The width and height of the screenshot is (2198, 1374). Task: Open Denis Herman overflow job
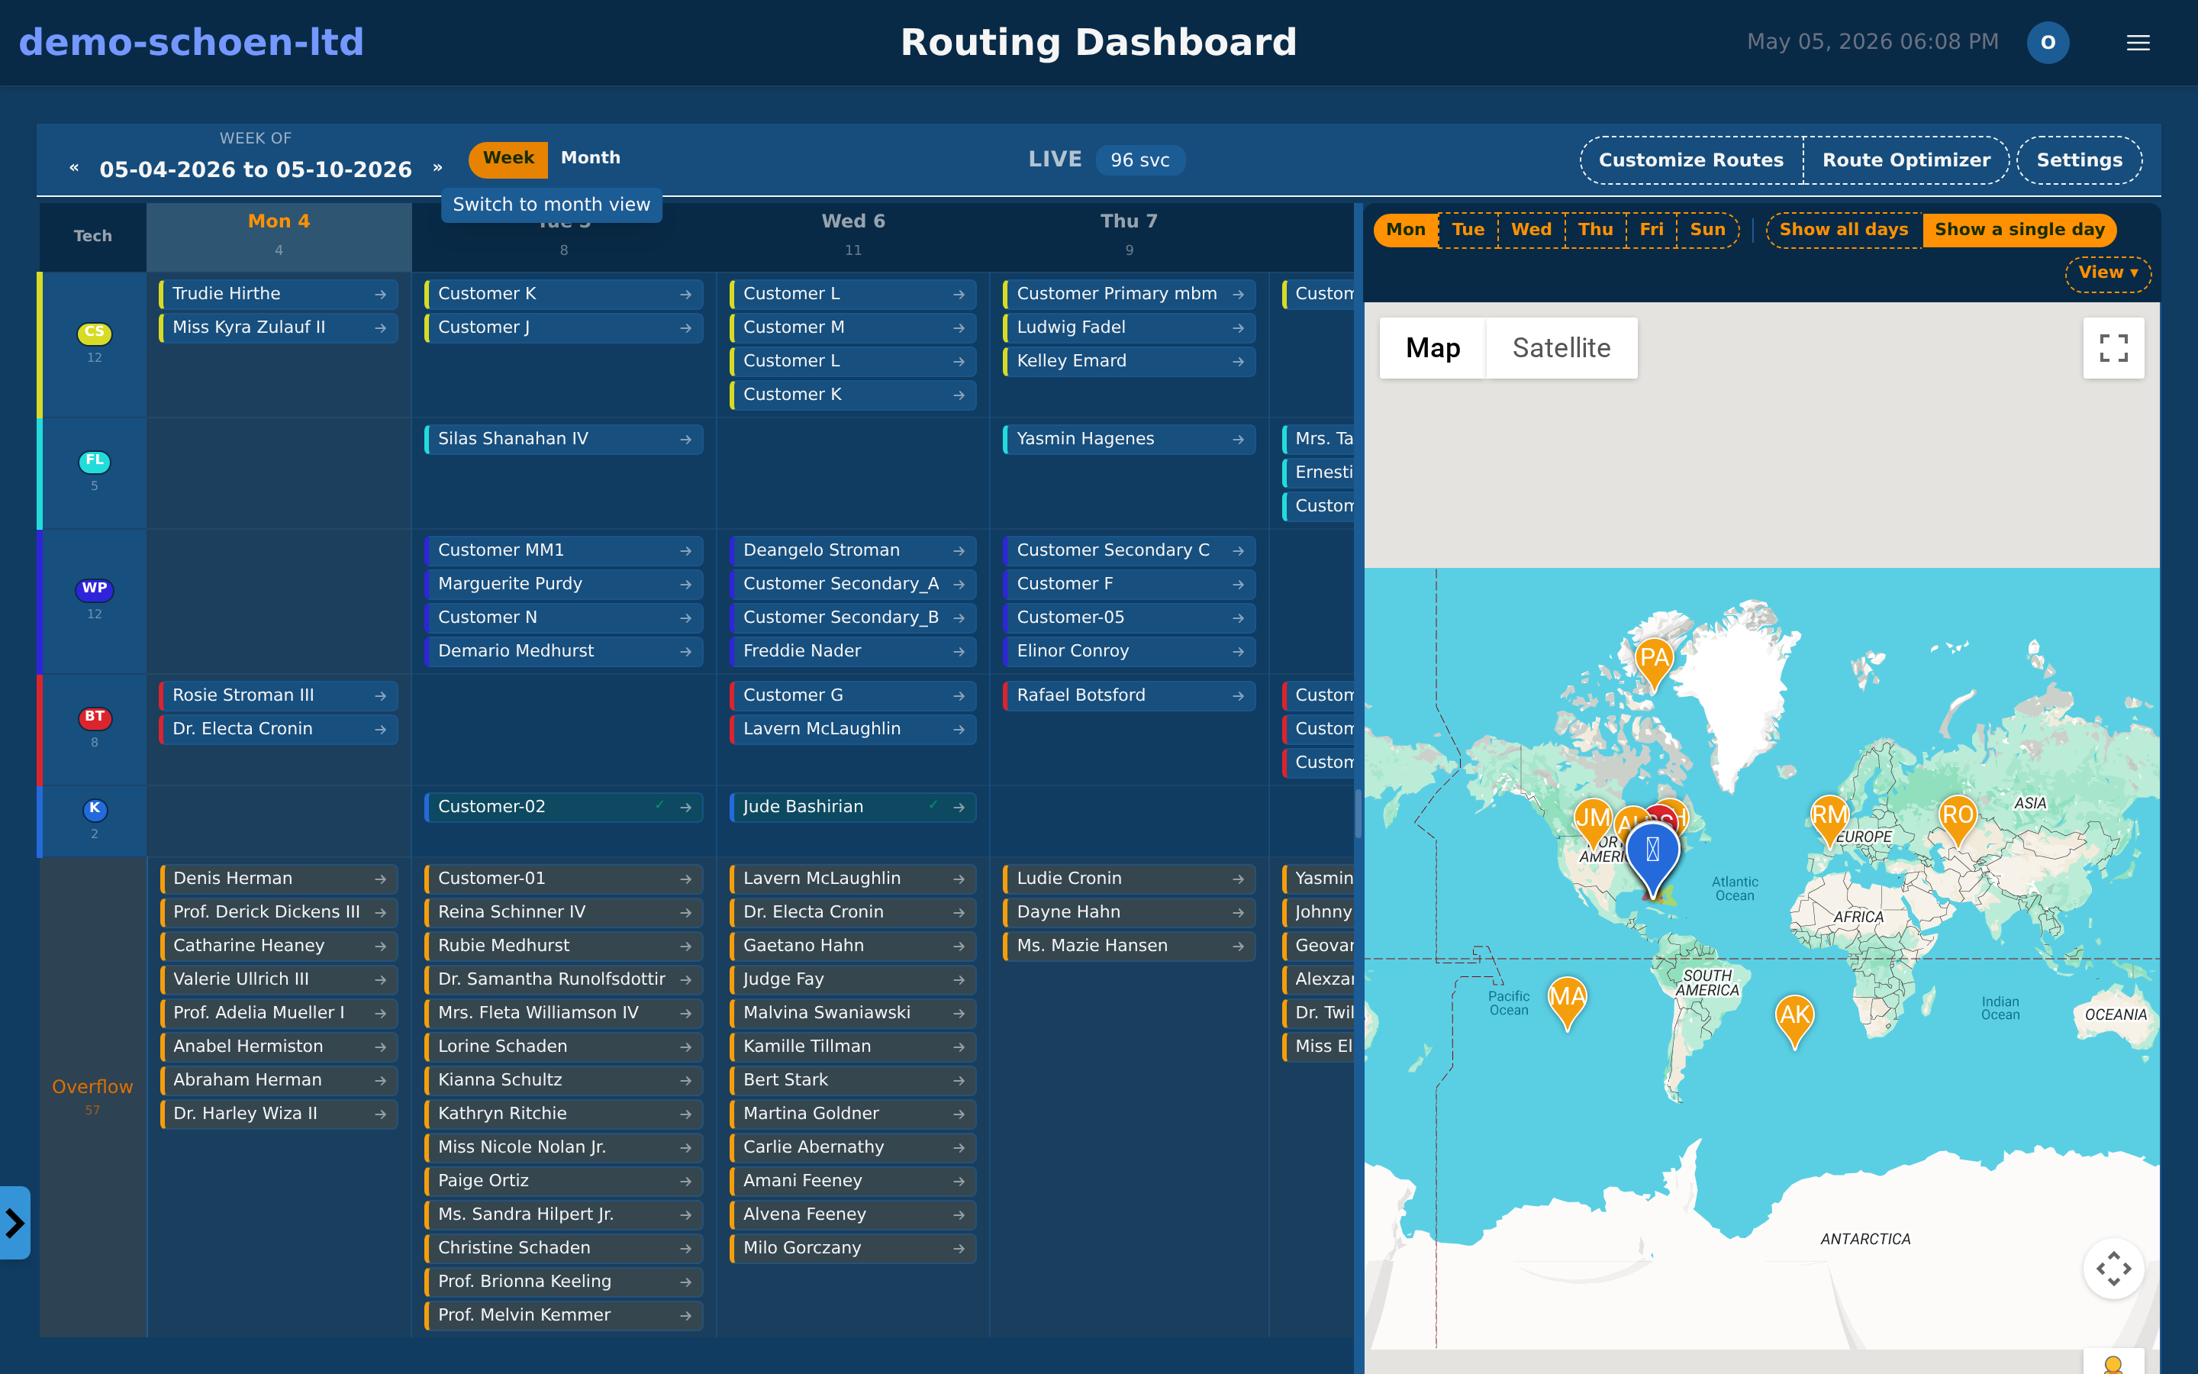279,879
